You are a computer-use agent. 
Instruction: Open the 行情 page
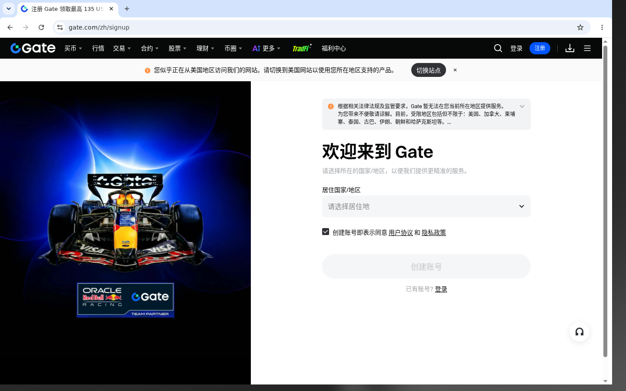[x=98, y=48]
